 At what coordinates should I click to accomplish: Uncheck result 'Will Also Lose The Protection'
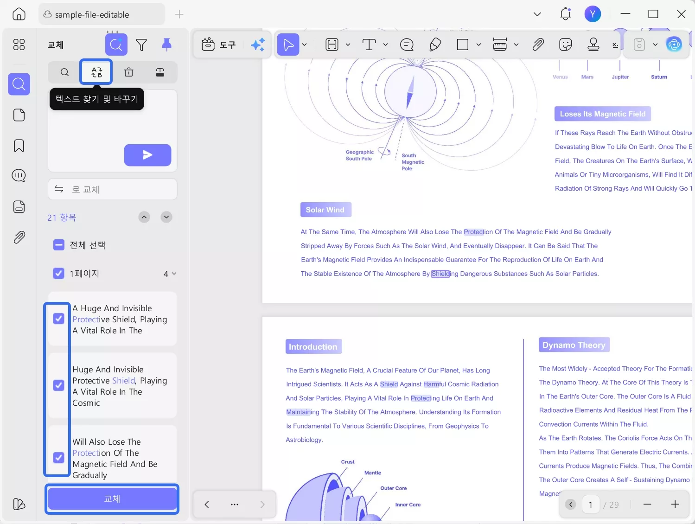click(x=59, y=458)
